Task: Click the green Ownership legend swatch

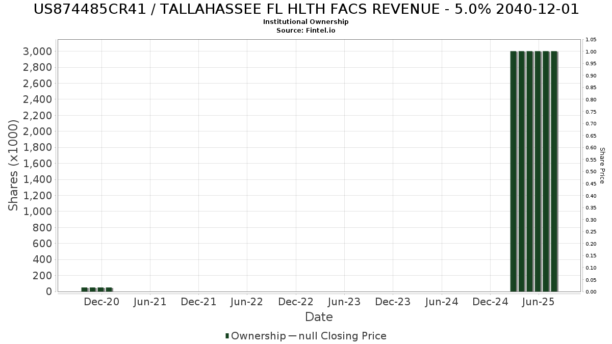Action: click(x=227, y=336)
